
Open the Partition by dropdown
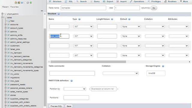pos(75,89)
